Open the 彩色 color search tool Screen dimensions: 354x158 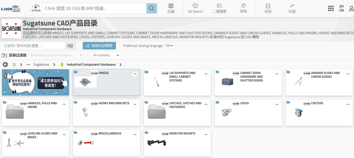click(x=244, y=8)
